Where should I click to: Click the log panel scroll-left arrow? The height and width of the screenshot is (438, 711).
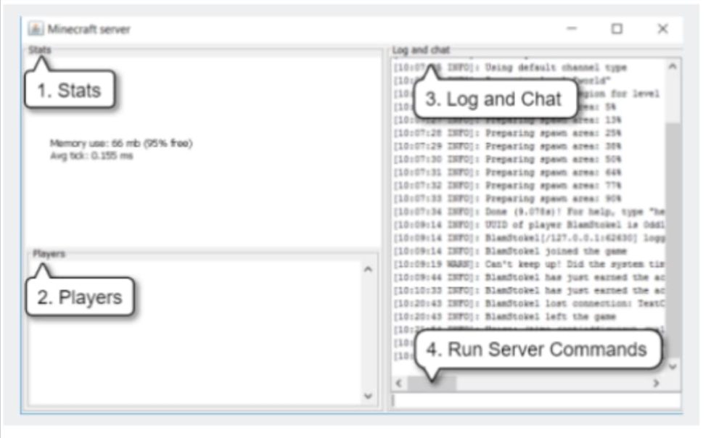(399, 383)
